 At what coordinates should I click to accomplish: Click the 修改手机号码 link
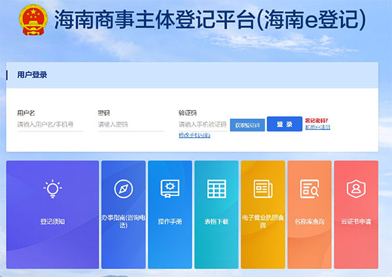click(x=194, y=135)
